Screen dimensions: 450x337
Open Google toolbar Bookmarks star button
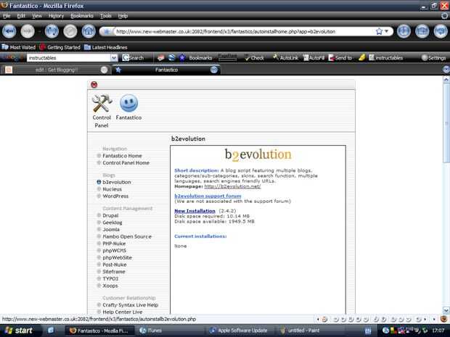click(x=196, y=58)
